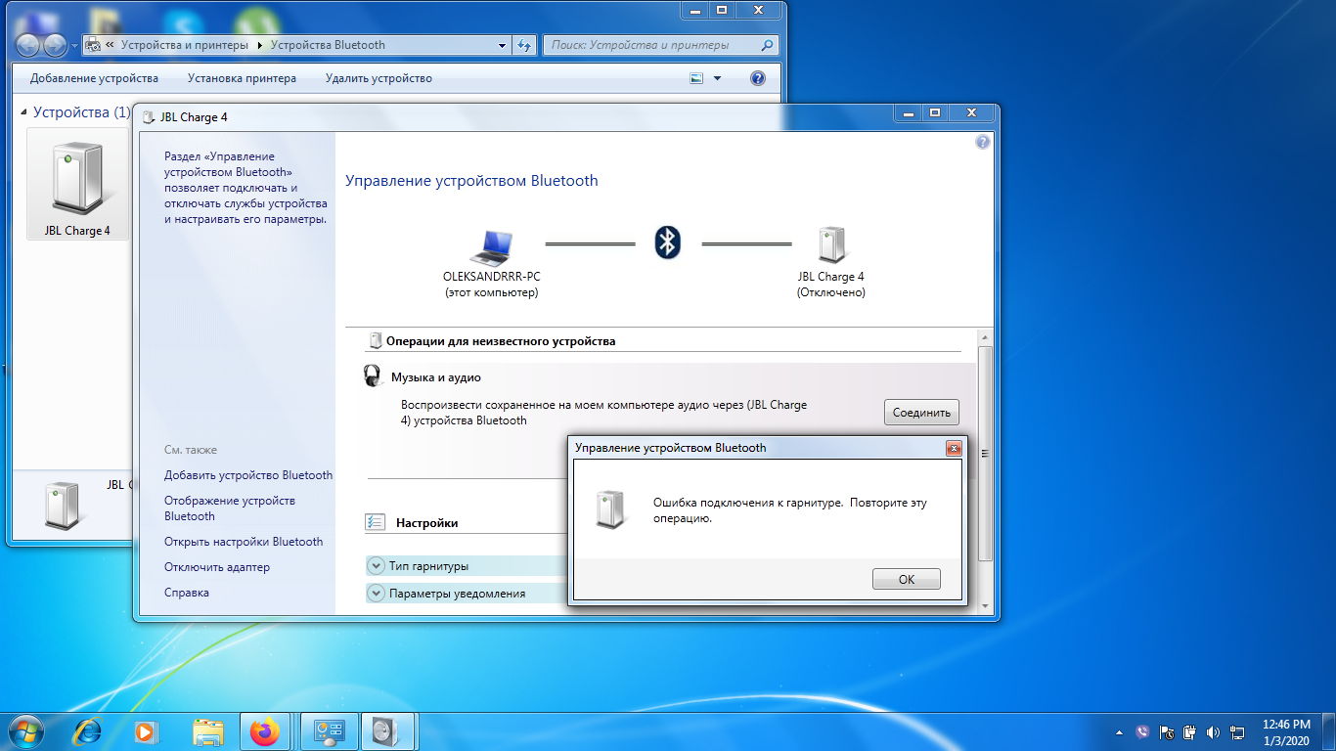Launch Firefox from the taskbar

pos(264,731)
